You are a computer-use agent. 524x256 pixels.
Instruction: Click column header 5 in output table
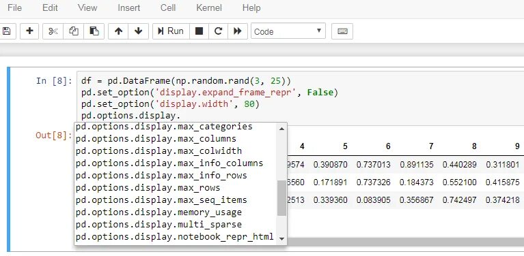(345, 146)
